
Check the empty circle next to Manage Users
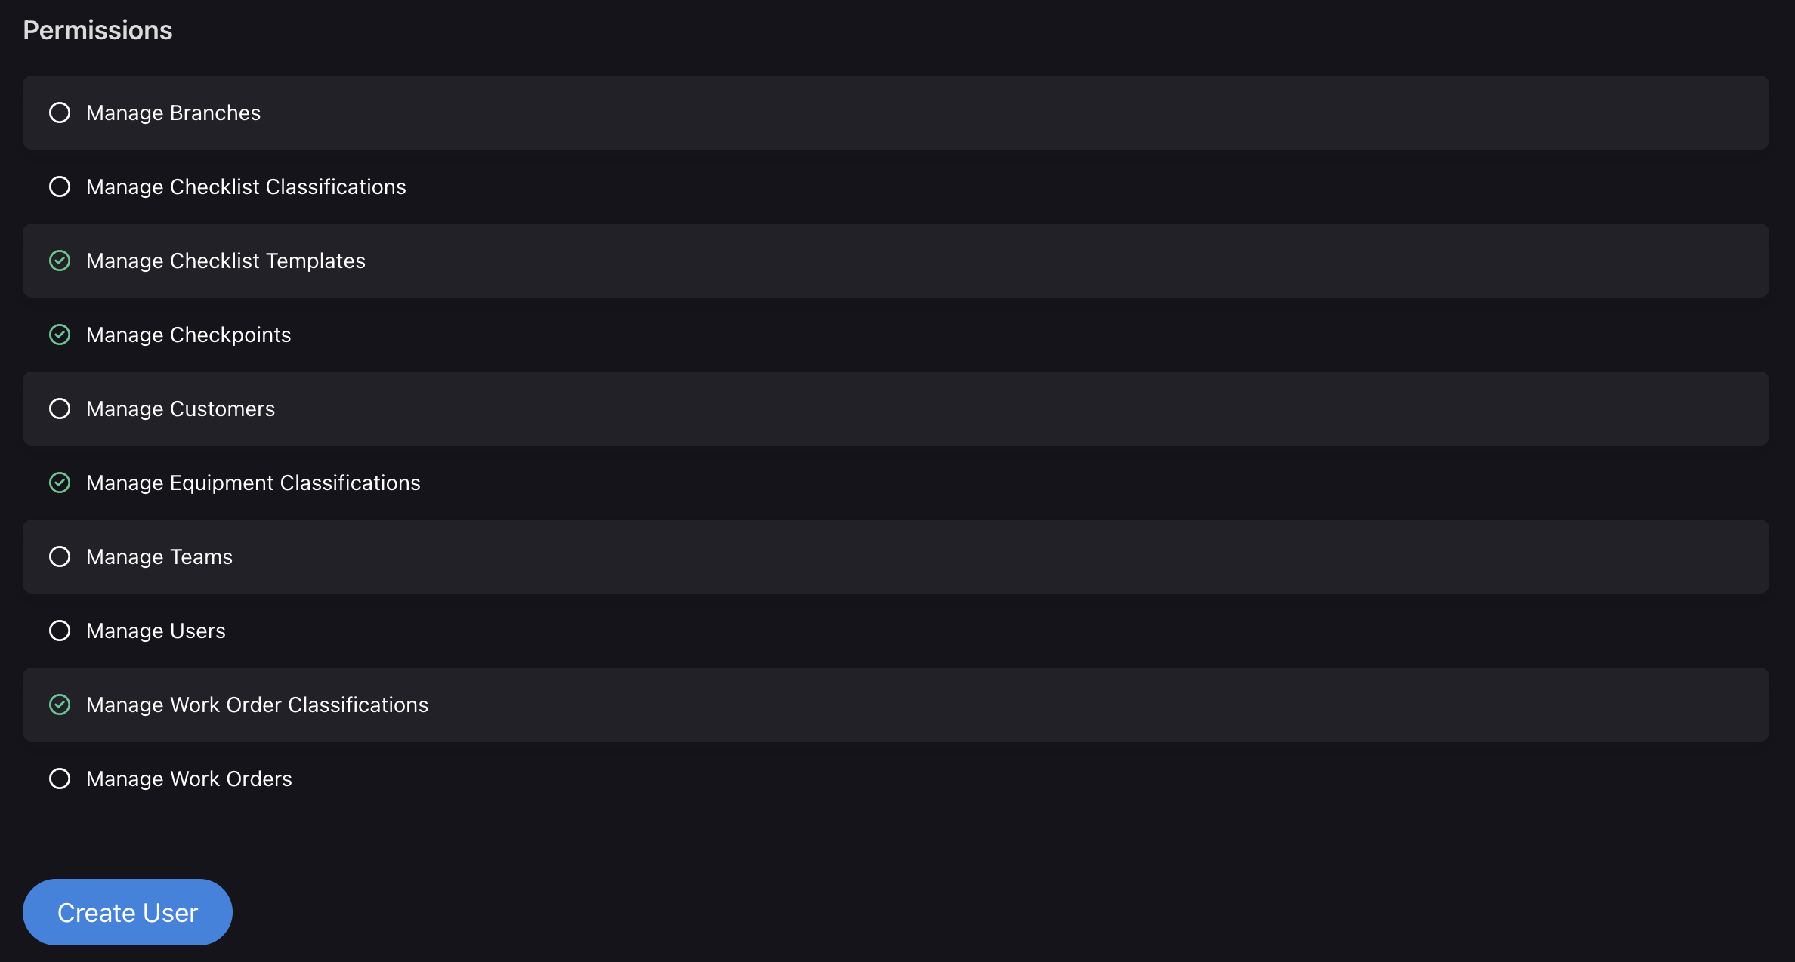60,631
